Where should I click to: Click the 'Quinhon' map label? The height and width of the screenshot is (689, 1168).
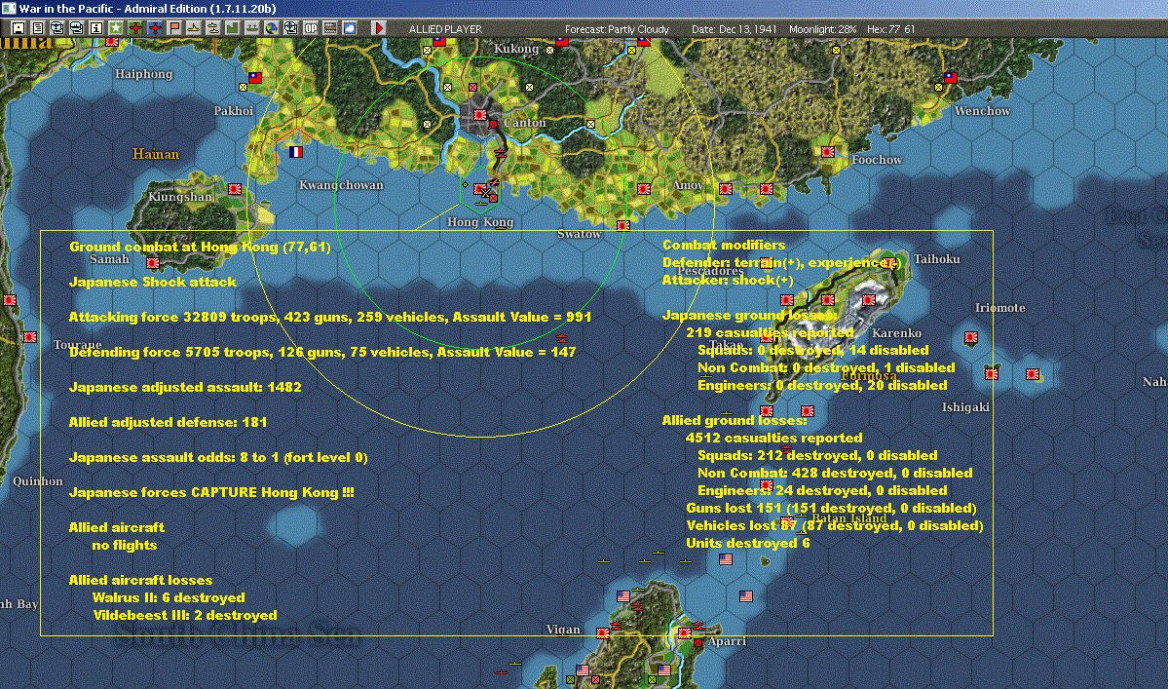38,481
